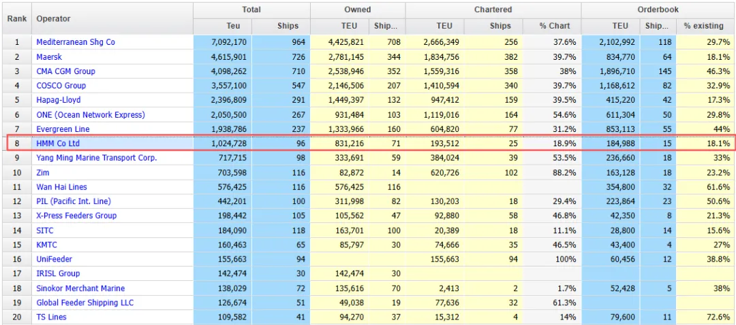Viewport: 736px width, 325px height.
Task: Click the % Chart column header
Action: click(x=554, y=26)
